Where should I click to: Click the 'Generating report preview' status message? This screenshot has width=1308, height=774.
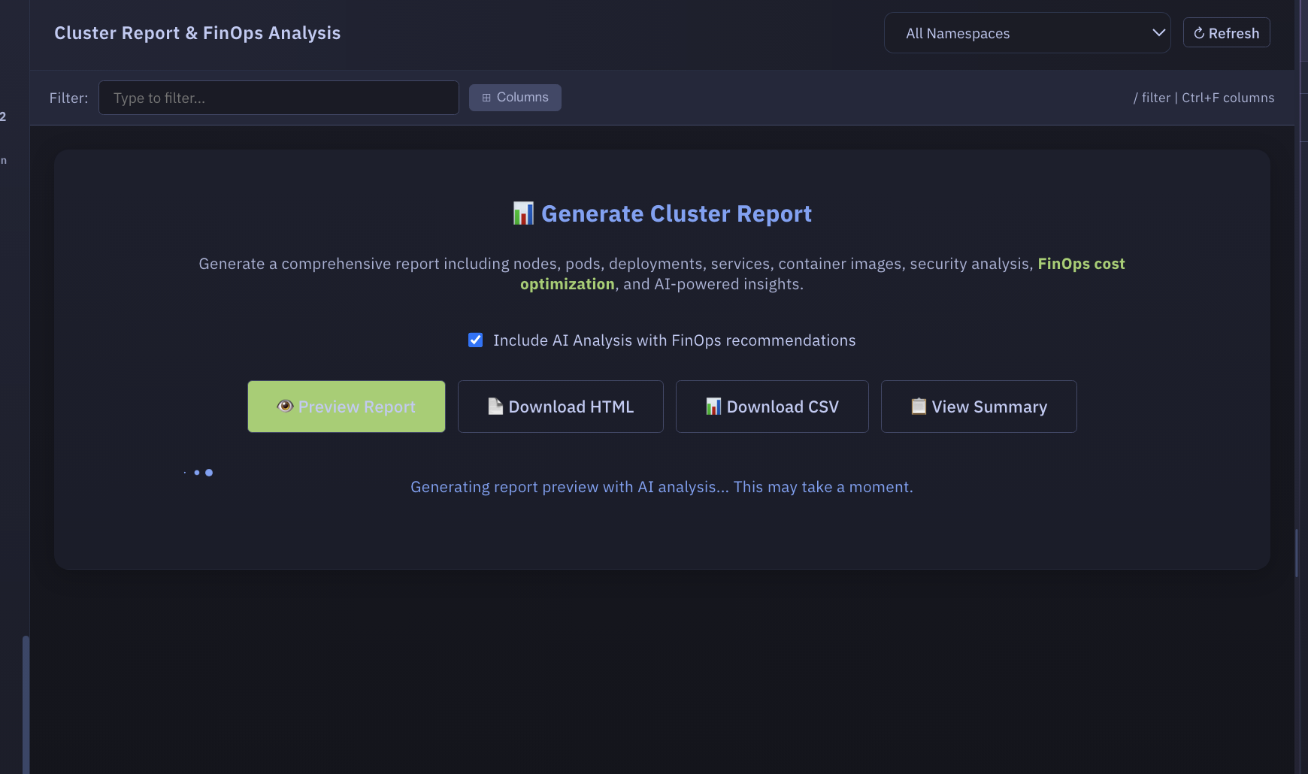(662, 487)
